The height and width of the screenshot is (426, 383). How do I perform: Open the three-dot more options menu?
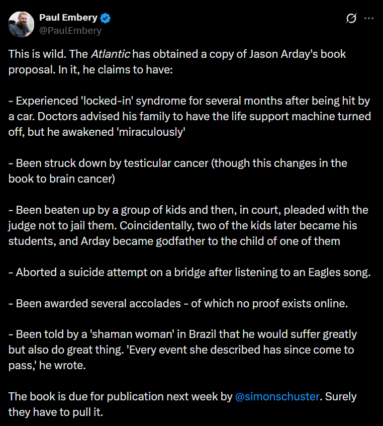[368, 18]
